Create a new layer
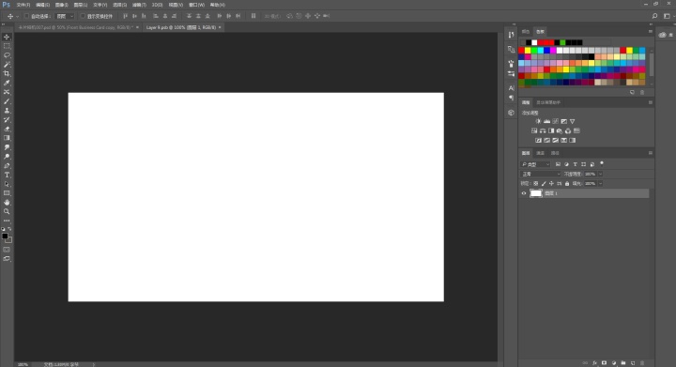 coord(633,363)
